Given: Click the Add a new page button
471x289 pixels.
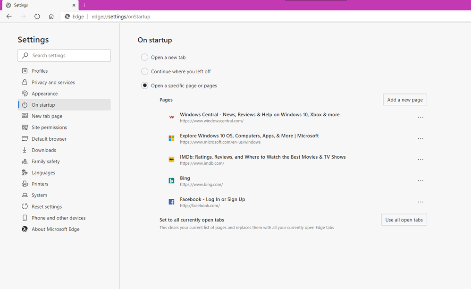Looking at the screenshot, I should [x=405, y=100].
